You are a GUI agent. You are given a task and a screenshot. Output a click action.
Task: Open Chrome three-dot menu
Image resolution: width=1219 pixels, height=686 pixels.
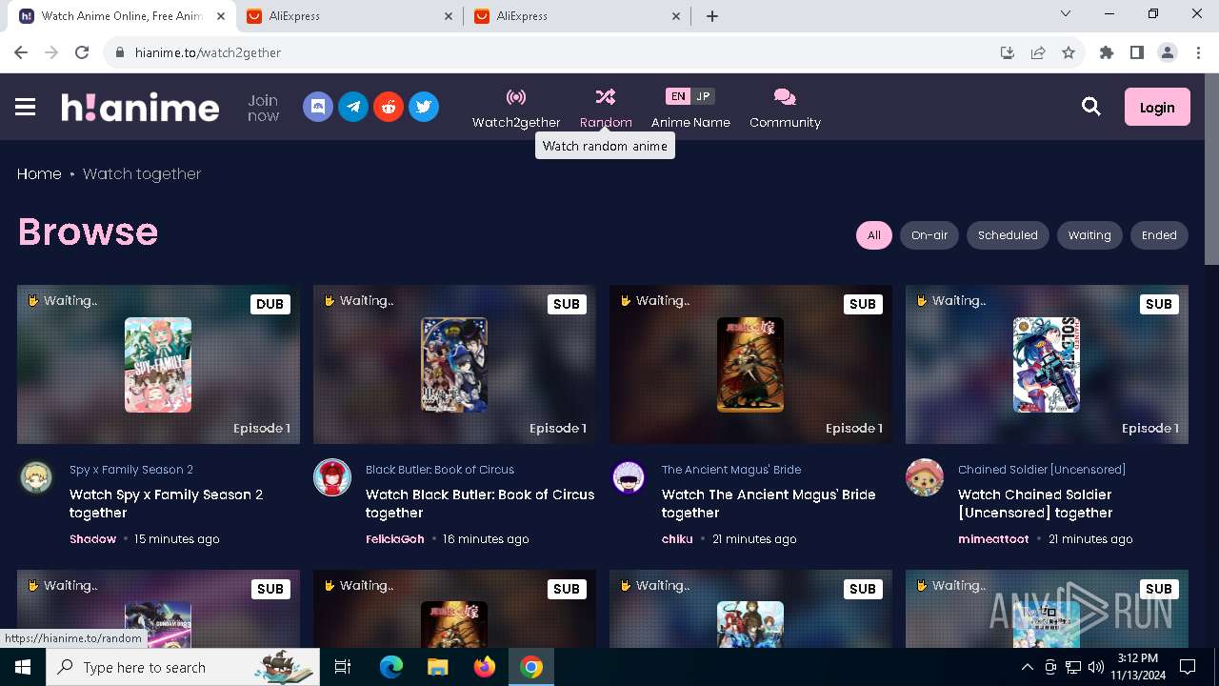(x=1198, y=52)
